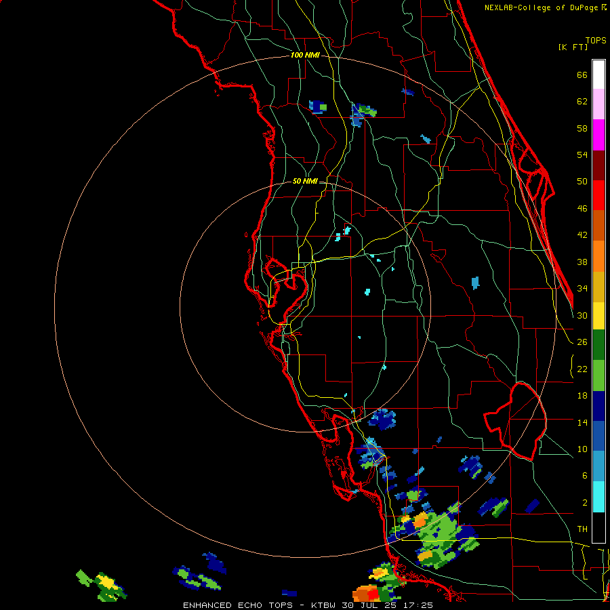
Task: Click the legend value 22
Action: 582,369
